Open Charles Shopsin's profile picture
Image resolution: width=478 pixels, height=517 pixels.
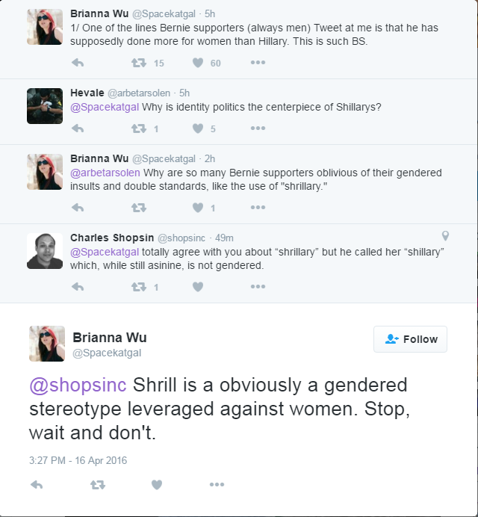(45, 251)
